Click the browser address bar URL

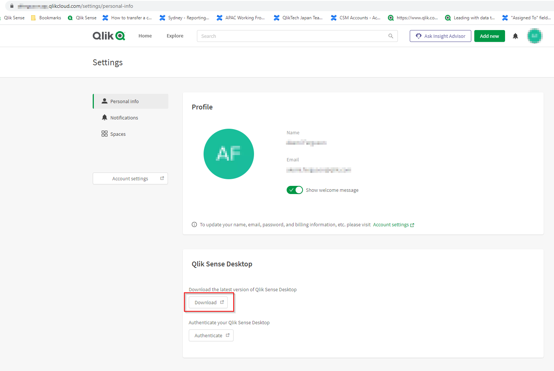[x=75, y=6]
